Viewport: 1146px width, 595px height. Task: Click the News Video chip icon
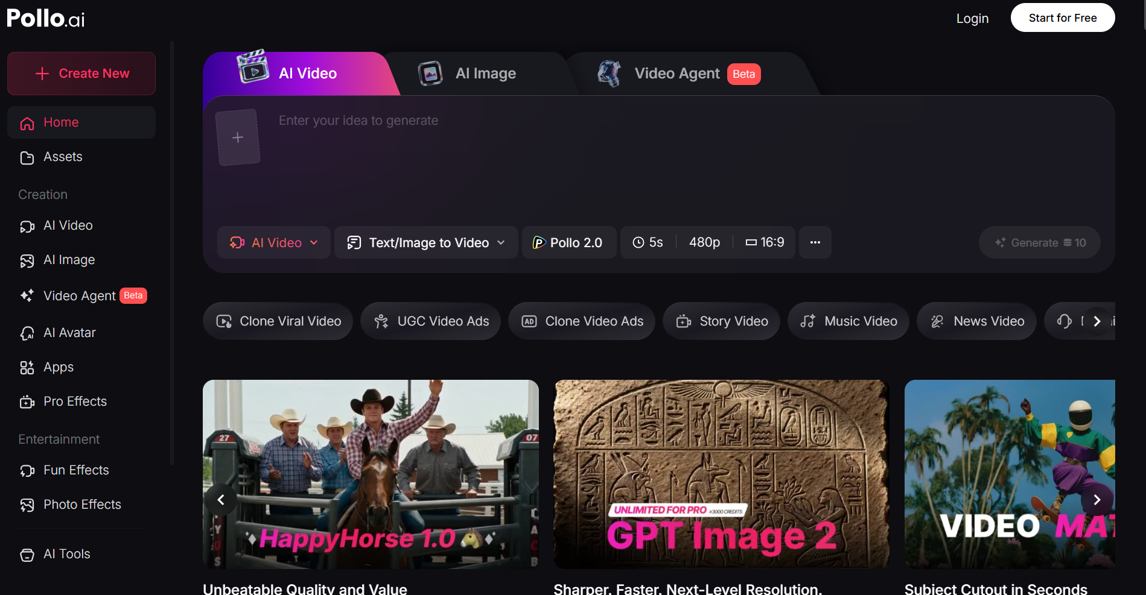[937, 321]
